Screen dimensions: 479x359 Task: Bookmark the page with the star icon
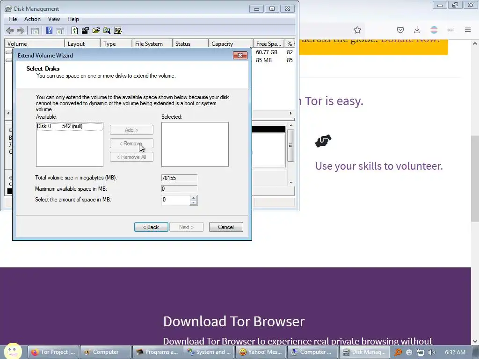point(357,30)
